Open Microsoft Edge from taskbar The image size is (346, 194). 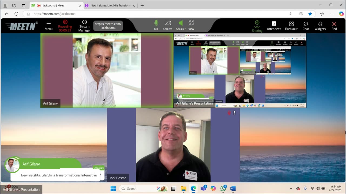click(193, 188)
